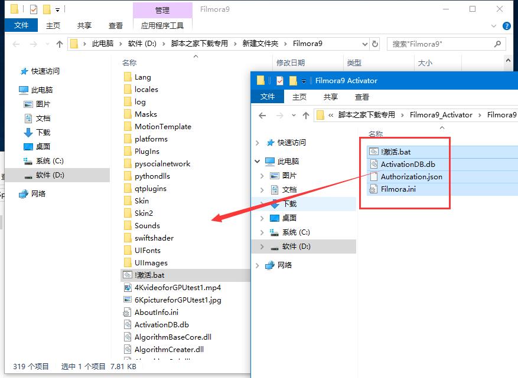Select Authorization.json in Activator window
Viewport: 518px width, 378px height.
tap(411, 177)
